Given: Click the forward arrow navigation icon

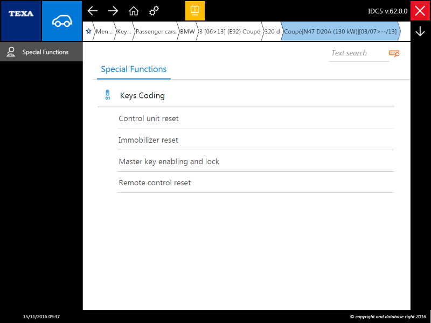Looking at the screenshot, I should coord(113,11).
